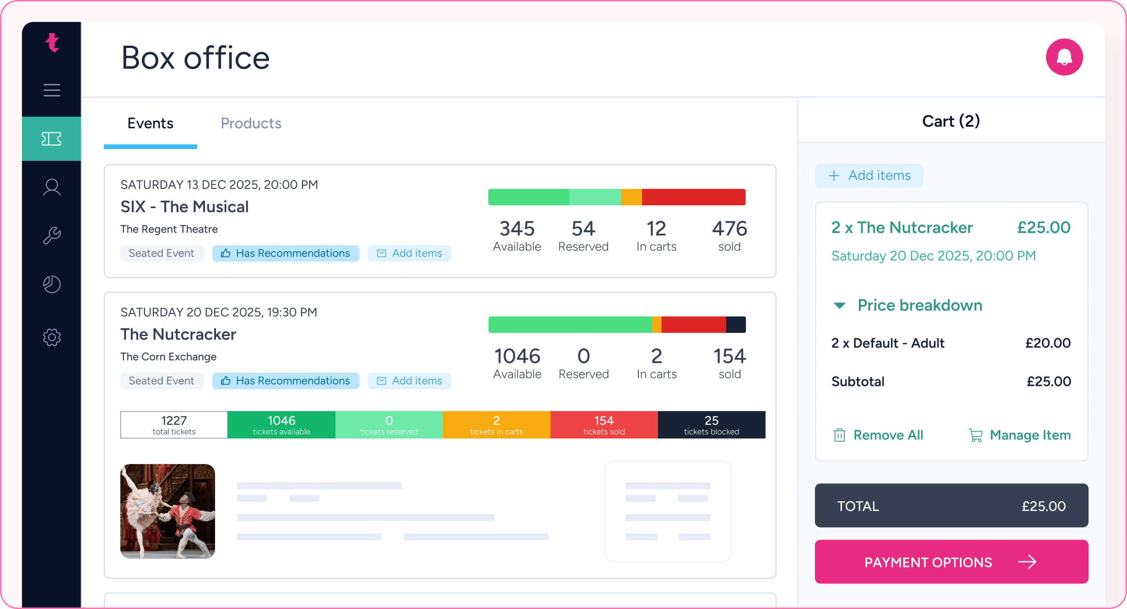The width and height of the screenshot is (1127, 609).
Task: Click the notification bell icon
Action: pos(1065,57)
